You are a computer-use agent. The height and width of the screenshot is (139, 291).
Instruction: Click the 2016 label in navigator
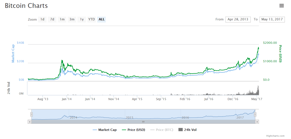pyautogui.click(x=185, y=117)
